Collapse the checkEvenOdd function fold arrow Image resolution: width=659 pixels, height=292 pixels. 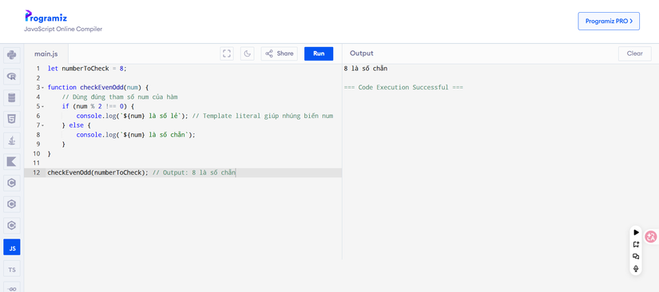(42, 88)
